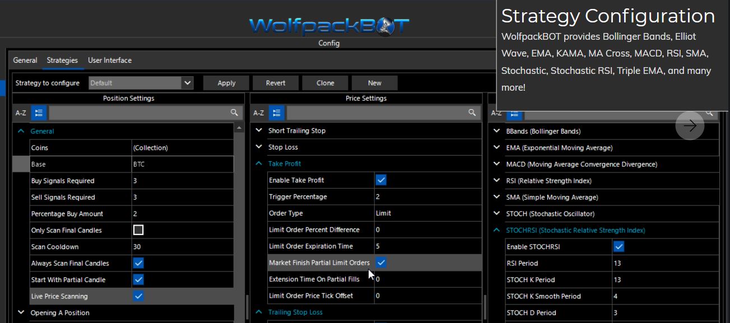This screenshot has width=730, height=323.
Task: Expand Stop Loss section
Action: (x=259, y=147)
